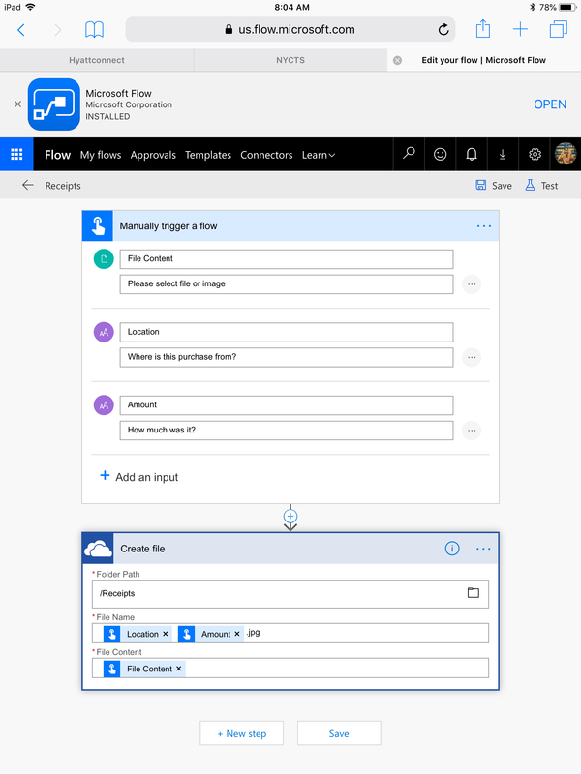The image size is (581, 774).
Task: Go back with the Safari back arrow
Action: click(21, 30)
